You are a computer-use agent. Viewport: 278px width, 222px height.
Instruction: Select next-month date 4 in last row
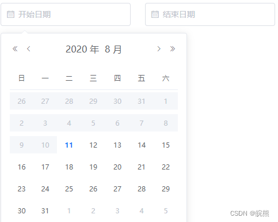142,210
